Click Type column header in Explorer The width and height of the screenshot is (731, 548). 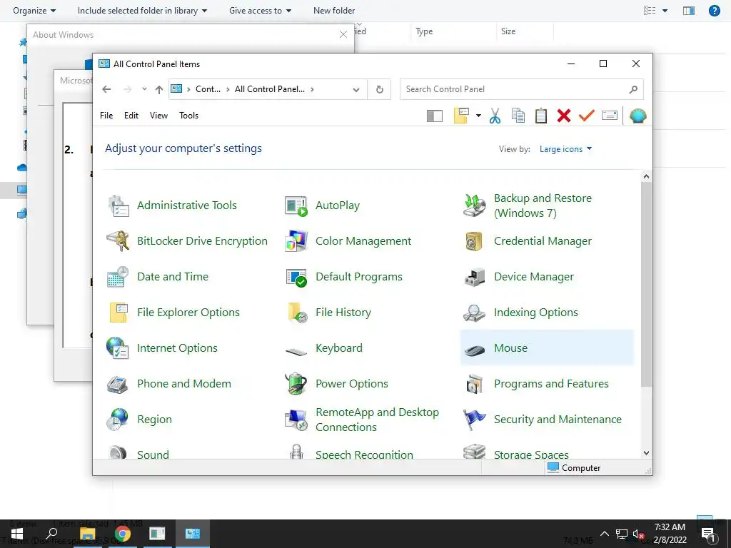424,31
